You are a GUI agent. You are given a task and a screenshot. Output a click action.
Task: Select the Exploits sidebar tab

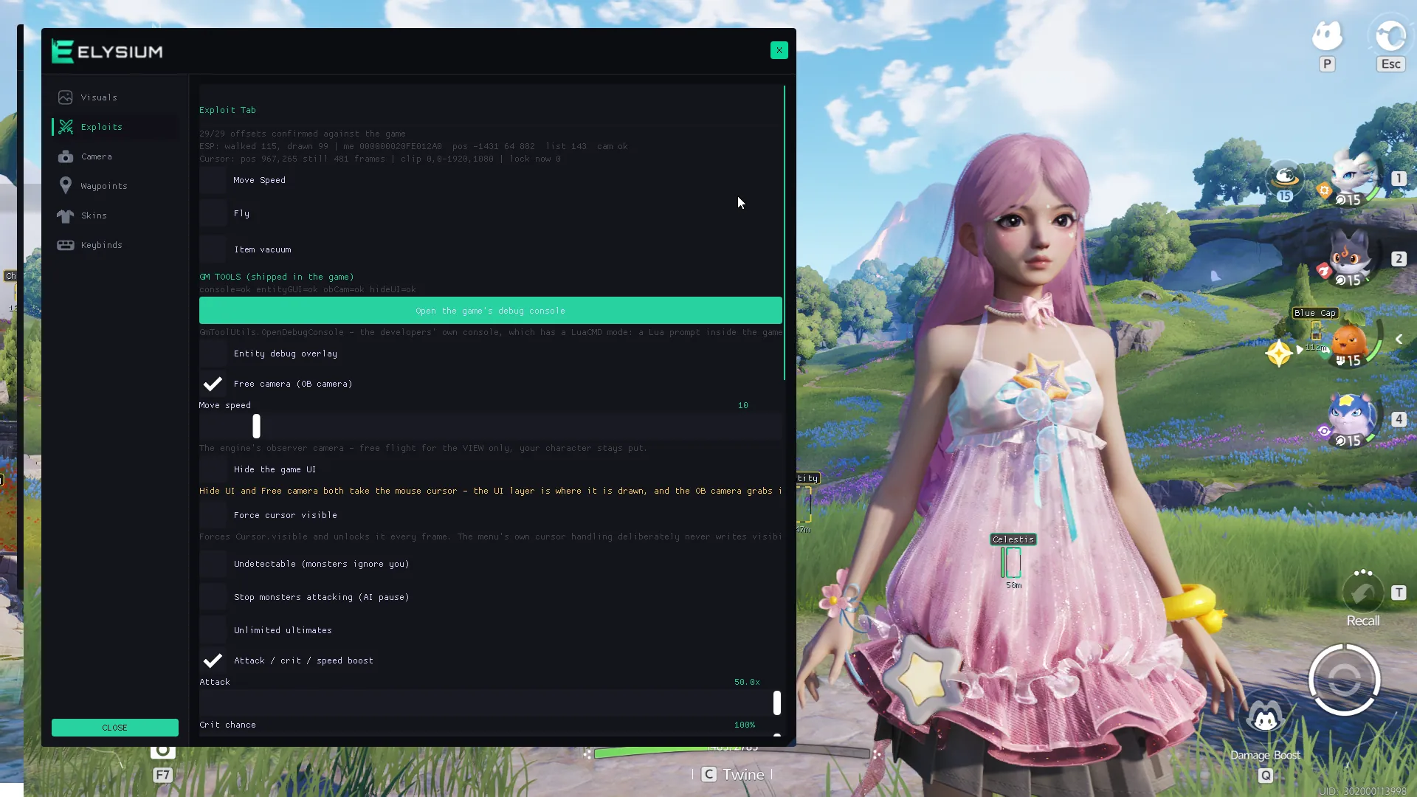(114, 127)
